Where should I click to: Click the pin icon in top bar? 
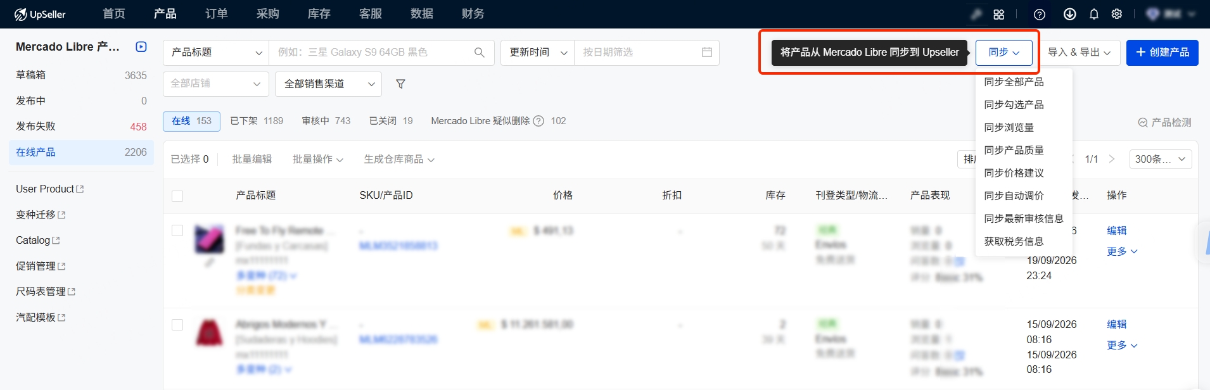976,14
